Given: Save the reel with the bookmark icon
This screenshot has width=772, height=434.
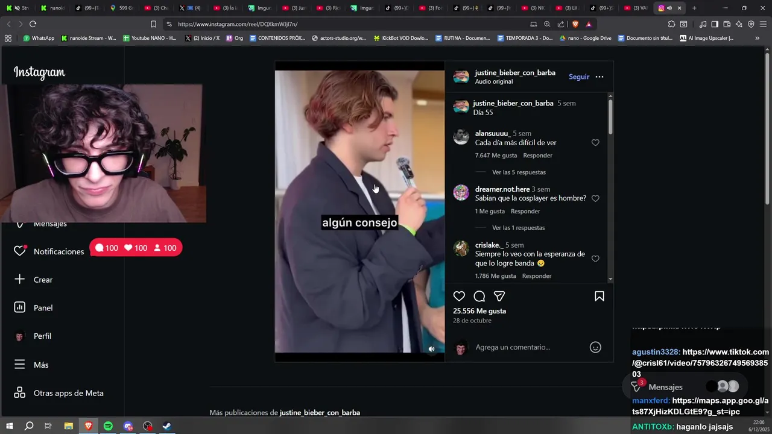Looking at the screenshot, I should [600, 297].
